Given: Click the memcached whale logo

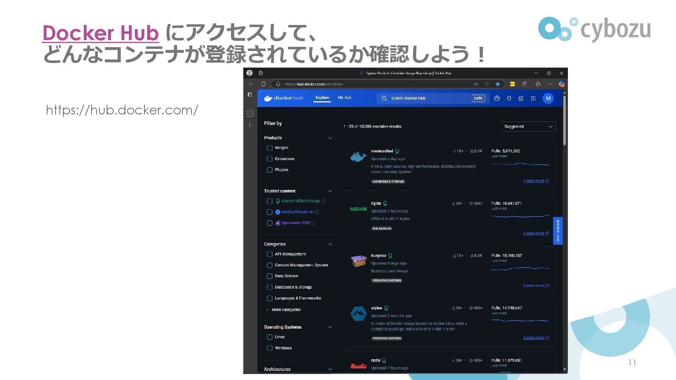Looking at the screenshot, I should click(358, 157).
